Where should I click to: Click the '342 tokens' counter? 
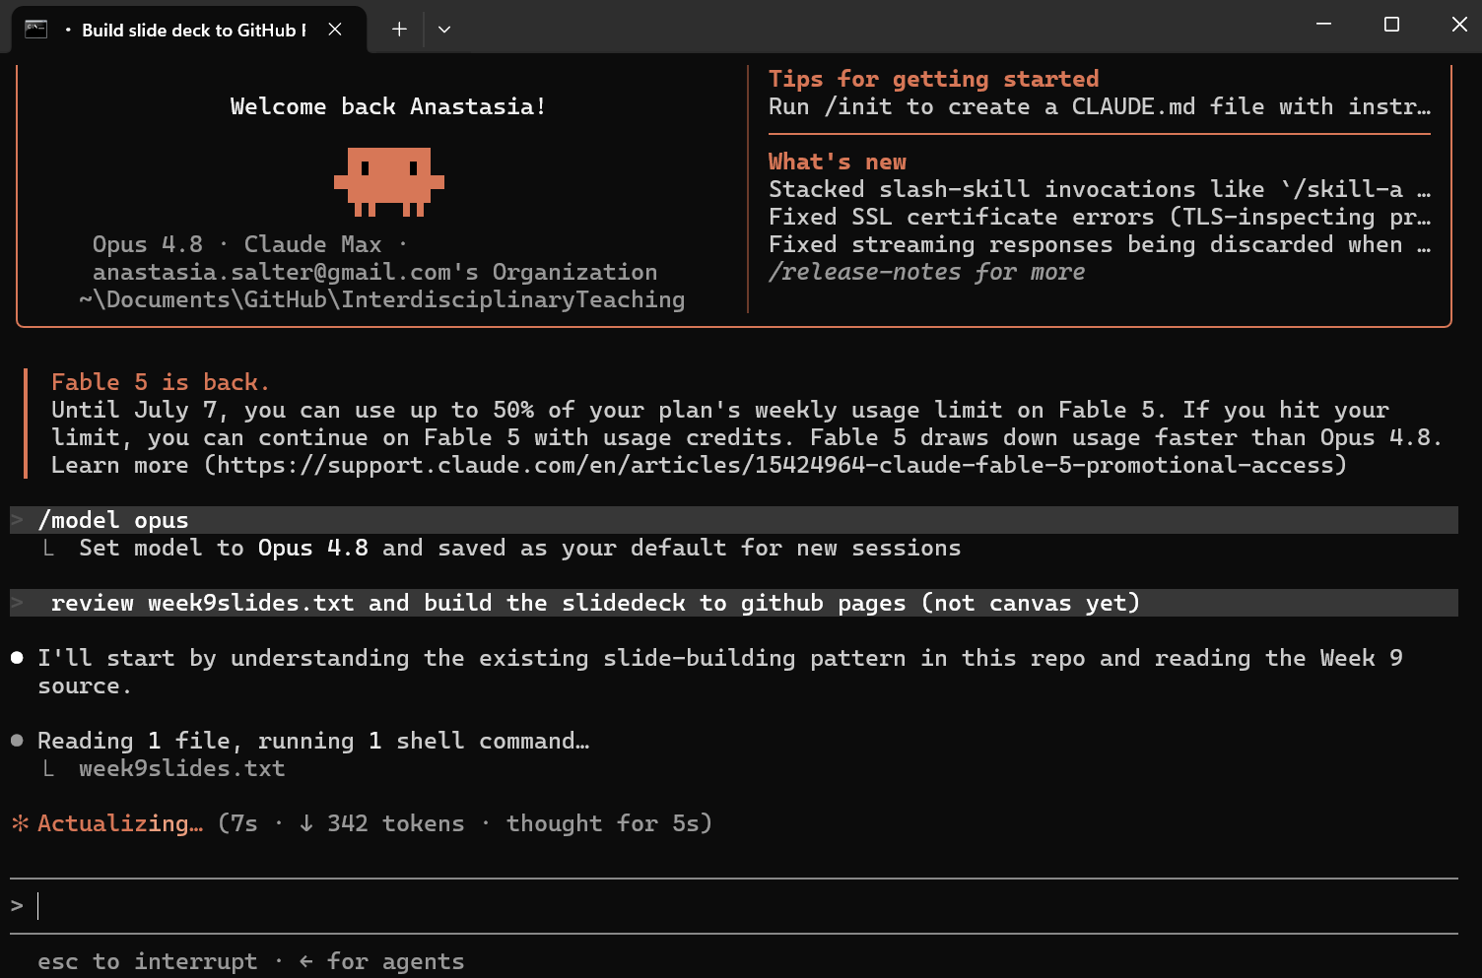click(x=395, y=823)
